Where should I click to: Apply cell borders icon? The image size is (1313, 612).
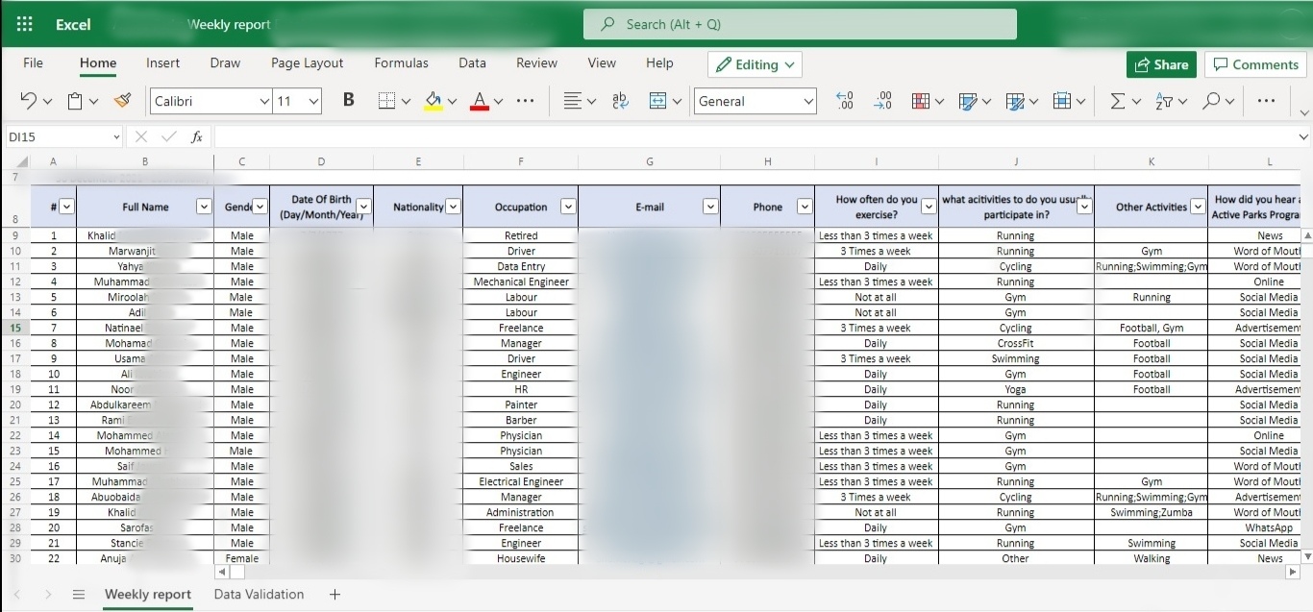coord(386,101)
